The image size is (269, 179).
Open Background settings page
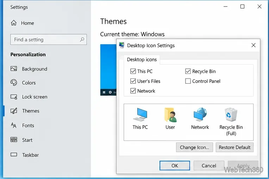[35, 69]
